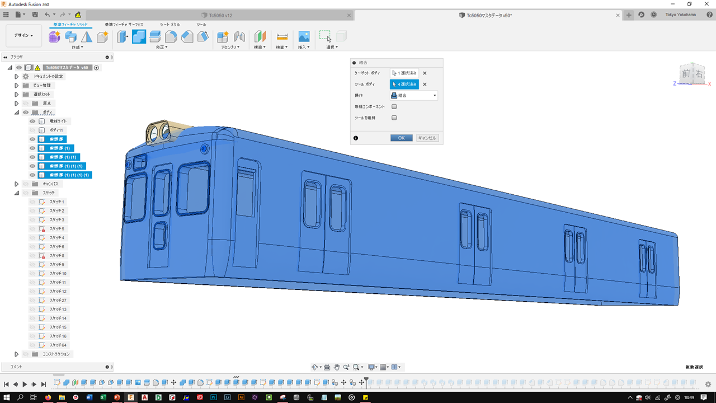Enable the 新規コンポーネント checkbox

coord(394,106)
